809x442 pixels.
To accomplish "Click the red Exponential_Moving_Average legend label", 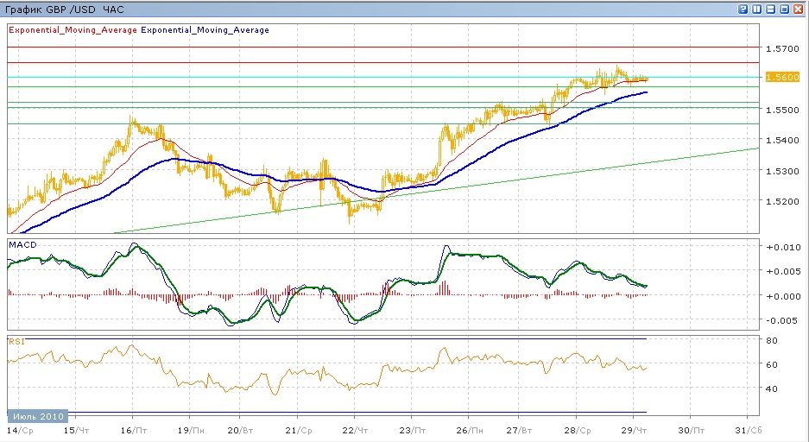I will (x=73, y=30).
